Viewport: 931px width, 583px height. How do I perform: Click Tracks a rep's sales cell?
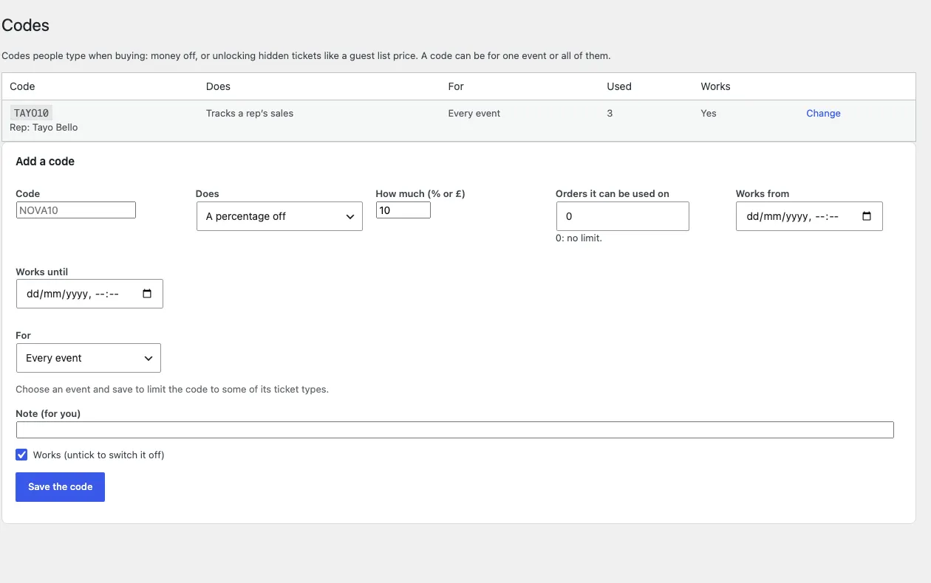(250, 113)
